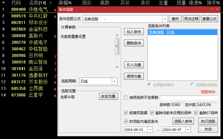Sort by 换手% column header
The image size is (223, 139).
click(x=213, y=3)
